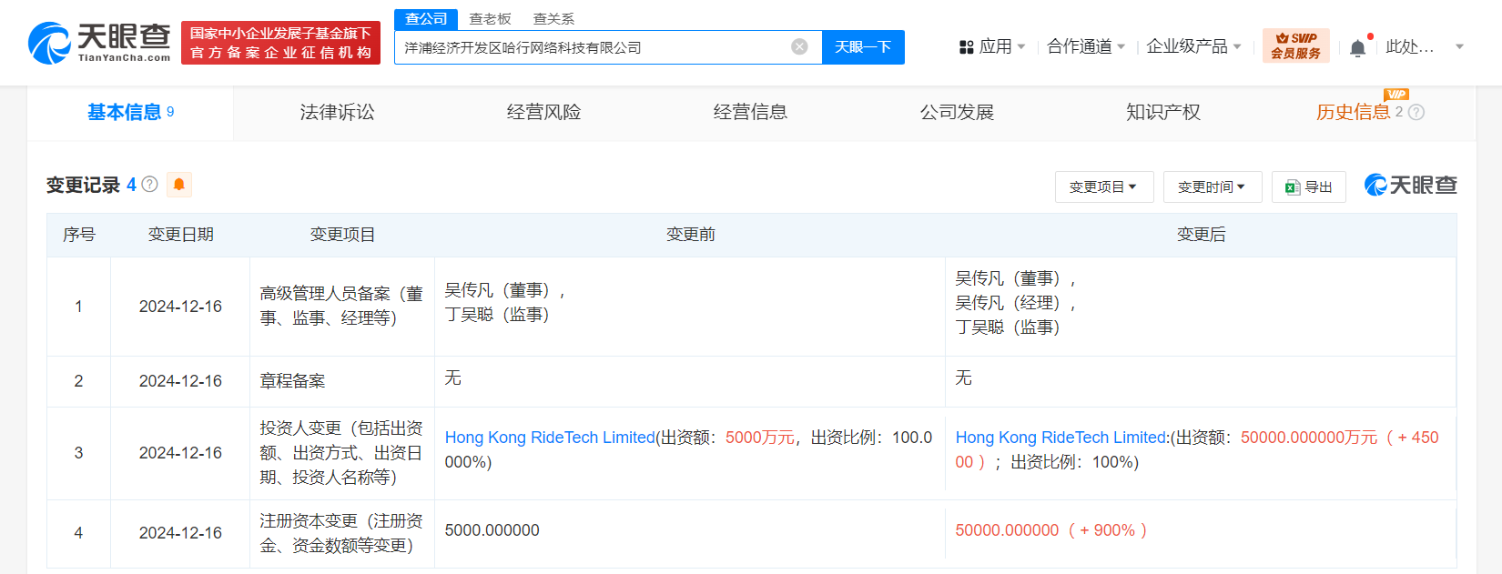Click the TianYanCha logo
The width and height of the screenshot is (1502, 574).
coord(99,42)
